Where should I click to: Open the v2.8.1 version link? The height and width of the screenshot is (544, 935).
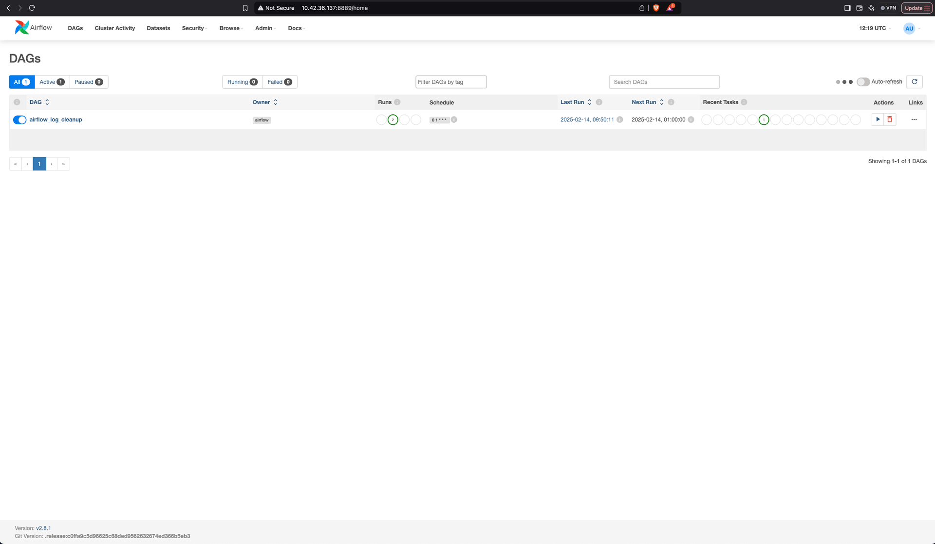43,528
